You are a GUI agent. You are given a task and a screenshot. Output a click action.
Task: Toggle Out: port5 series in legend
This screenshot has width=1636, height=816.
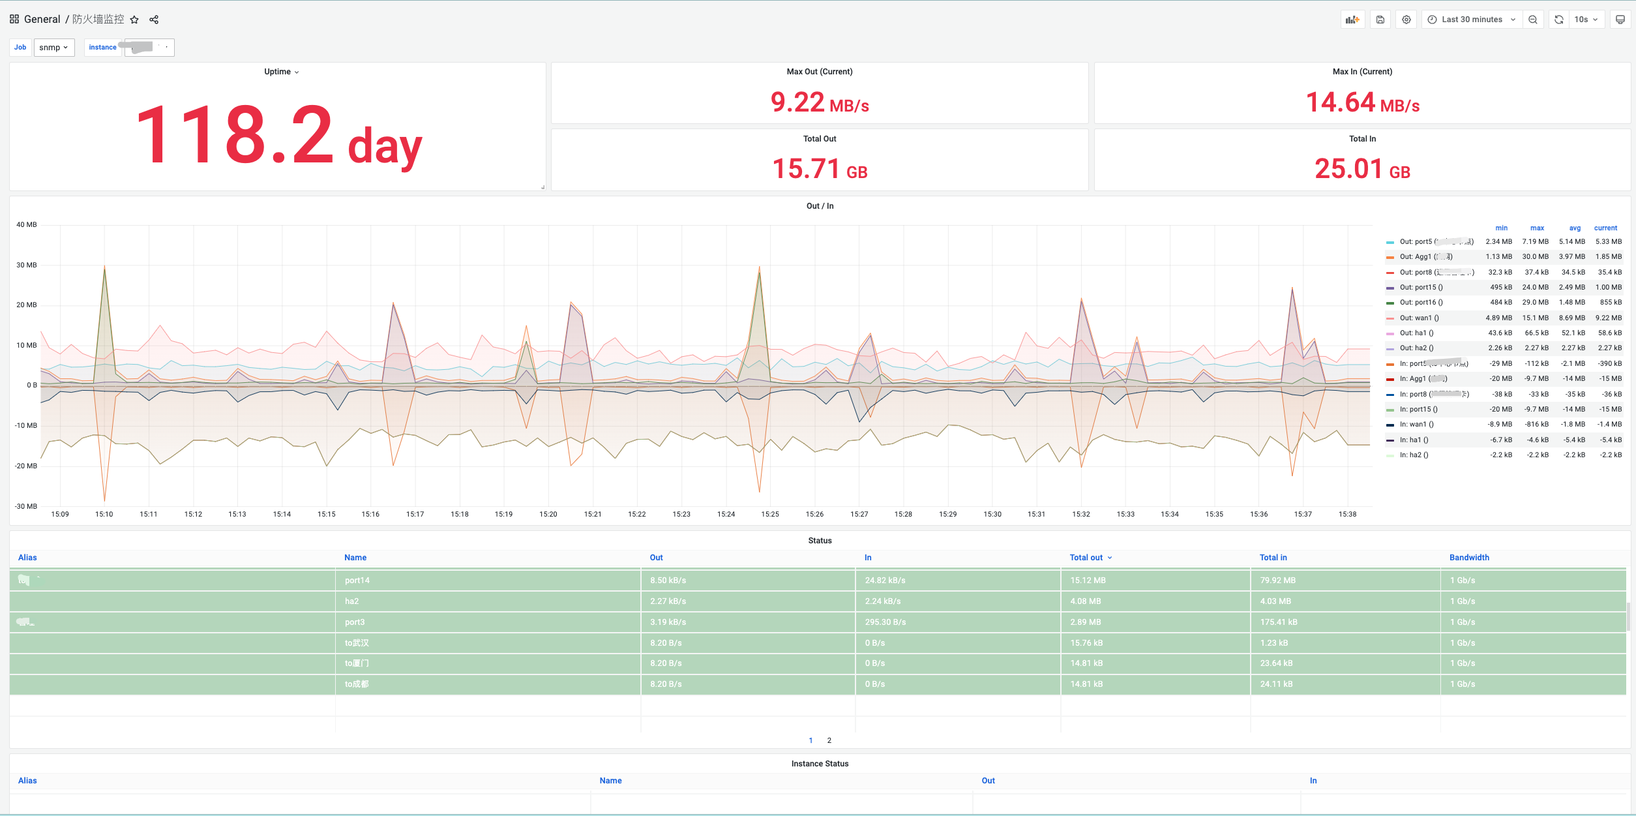point(1436,242)
